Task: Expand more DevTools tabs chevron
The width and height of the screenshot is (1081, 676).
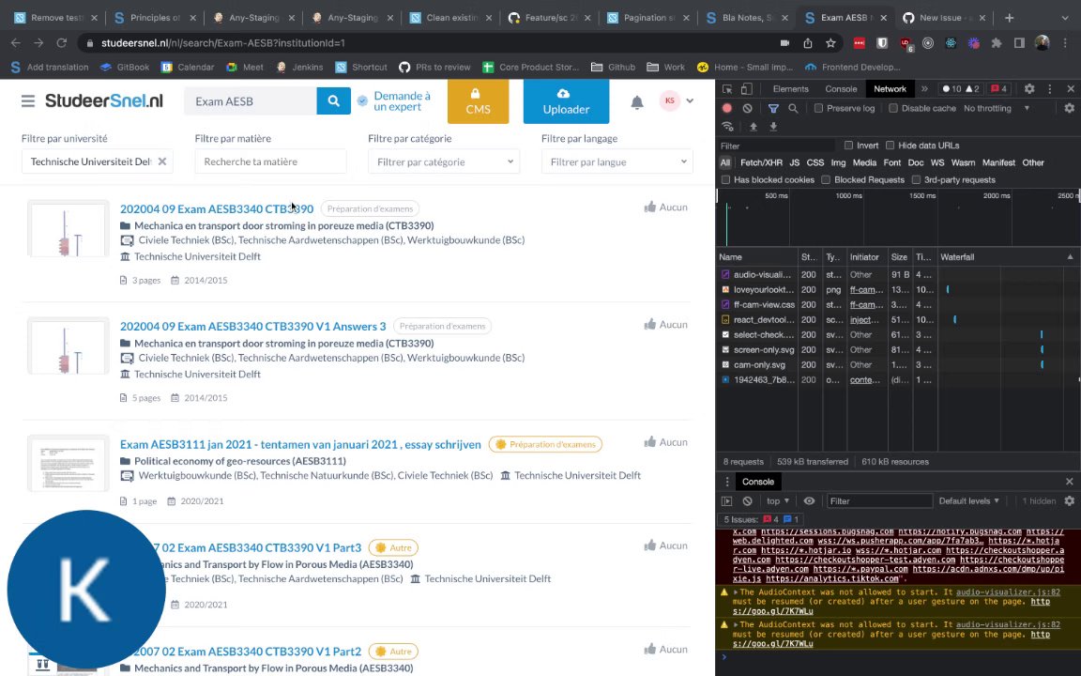Action: 924,89
